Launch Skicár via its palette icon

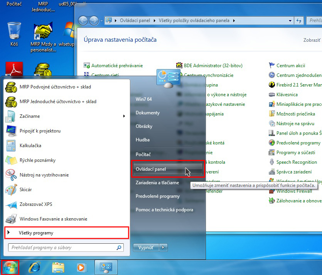[x=11, y=190]
